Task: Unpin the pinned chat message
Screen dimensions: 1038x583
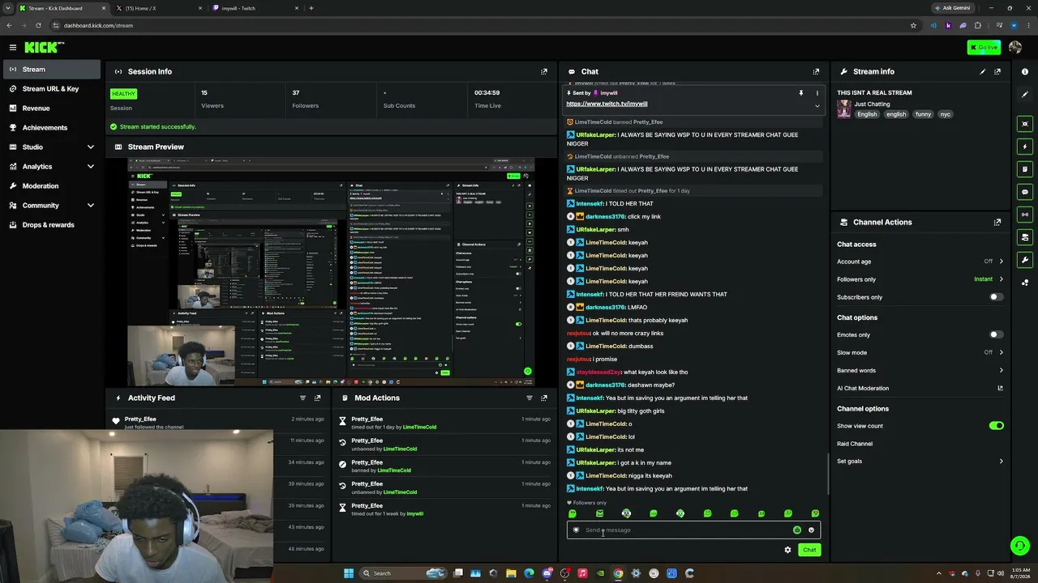Action: 801,93
